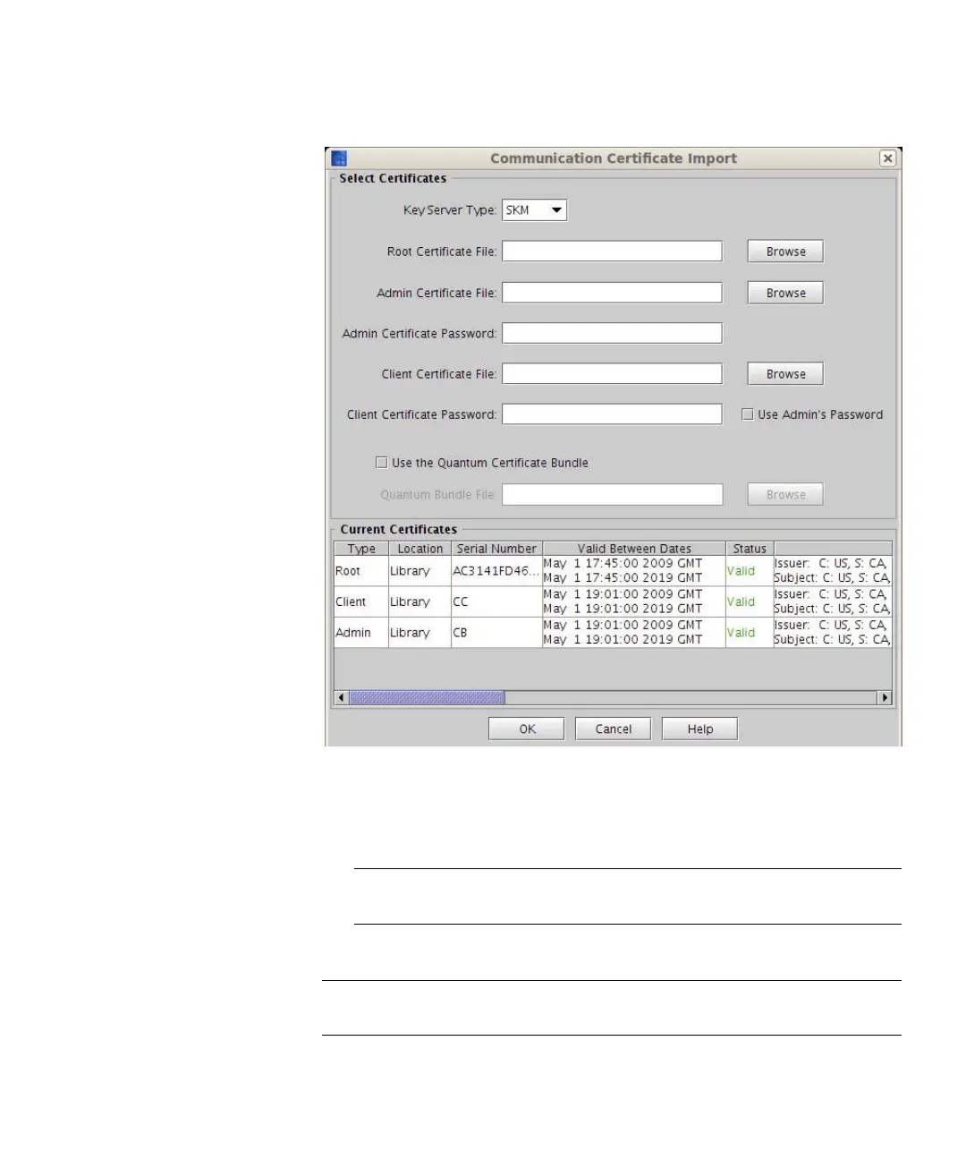Click the horizontal scrollbar thumb
Image resolution: width=966 pixels, height=1160 pixels.
tap(427, 697)
